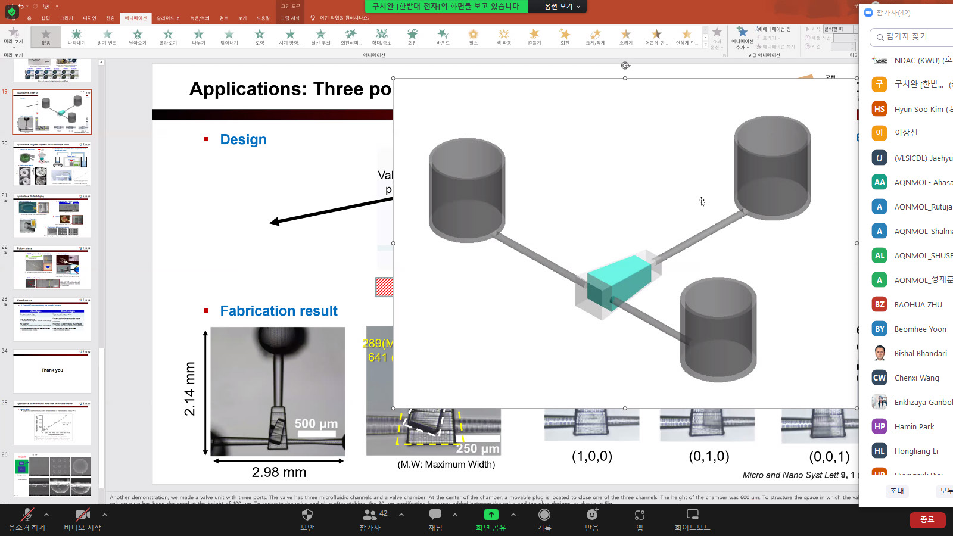The height and width of the screenshot is (536, 953).
Task: Click the rotation handle above selected image
Action: click(625, 66)
